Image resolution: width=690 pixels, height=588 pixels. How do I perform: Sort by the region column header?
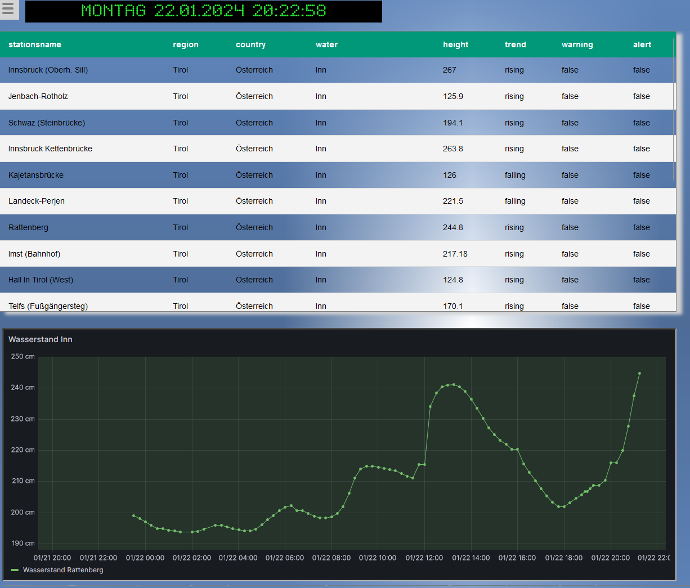(x=185, y=44)
